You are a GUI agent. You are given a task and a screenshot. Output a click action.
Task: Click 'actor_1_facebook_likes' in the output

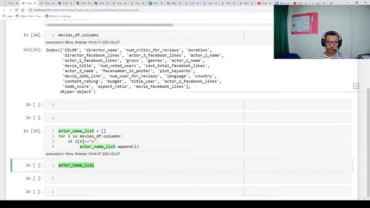(x=91, y=60)
